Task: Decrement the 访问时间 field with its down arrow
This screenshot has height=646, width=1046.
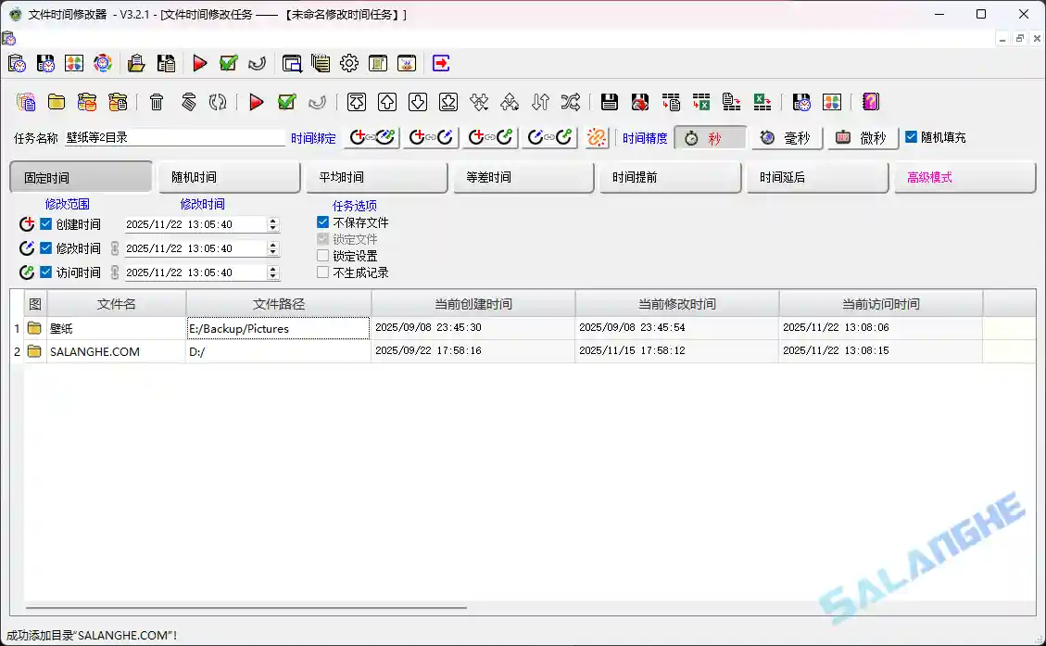Action: click(x=273, y=276)
